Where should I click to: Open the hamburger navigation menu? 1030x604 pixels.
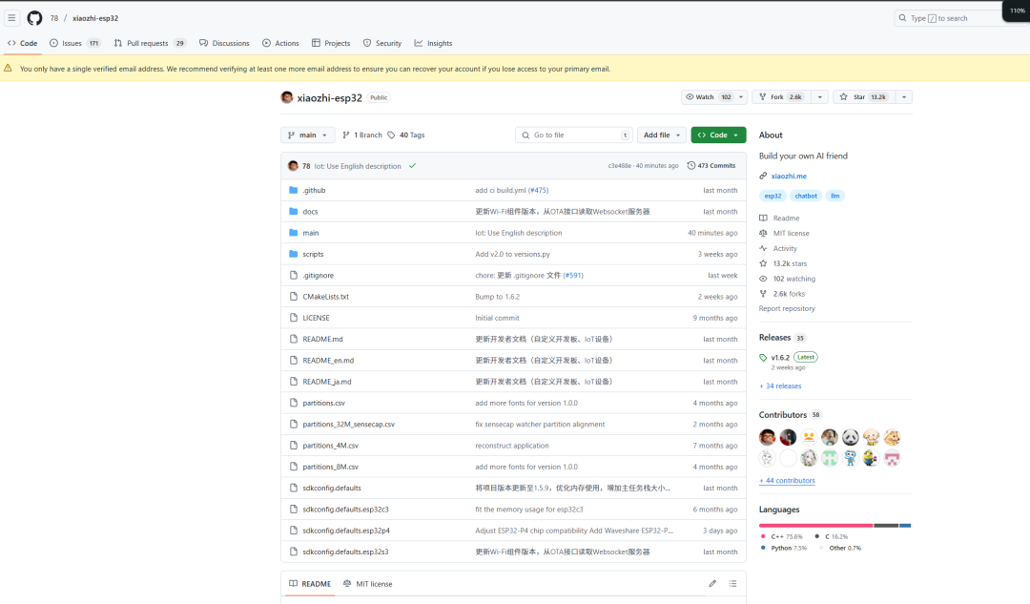click(11, 18)
